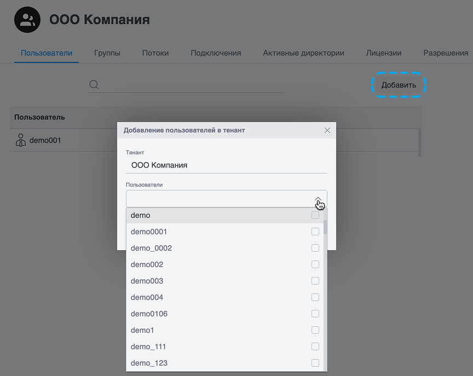Image resolution: width=473 pixels, height=376 pixels.
Task: Select demo002 in the list
Action: [x=225, y=264]
